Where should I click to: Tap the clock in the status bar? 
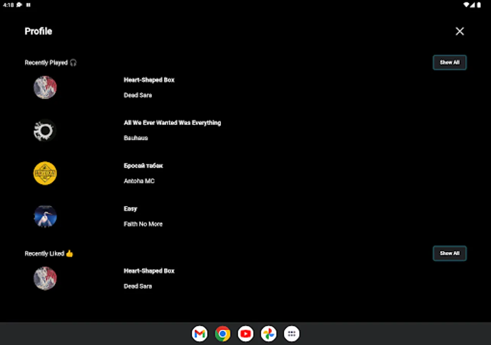(x=8, y=5)
